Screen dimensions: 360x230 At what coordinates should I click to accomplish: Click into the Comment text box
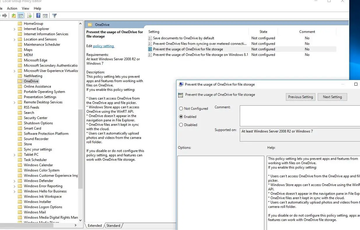[x=300, y=116]
